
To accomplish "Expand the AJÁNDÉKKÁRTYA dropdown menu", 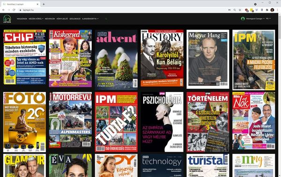I will tap(90, 19).
